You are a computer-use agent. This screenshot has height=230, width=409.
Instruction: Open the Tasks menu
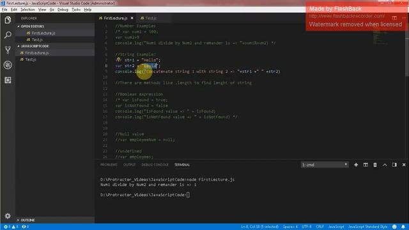76,10
